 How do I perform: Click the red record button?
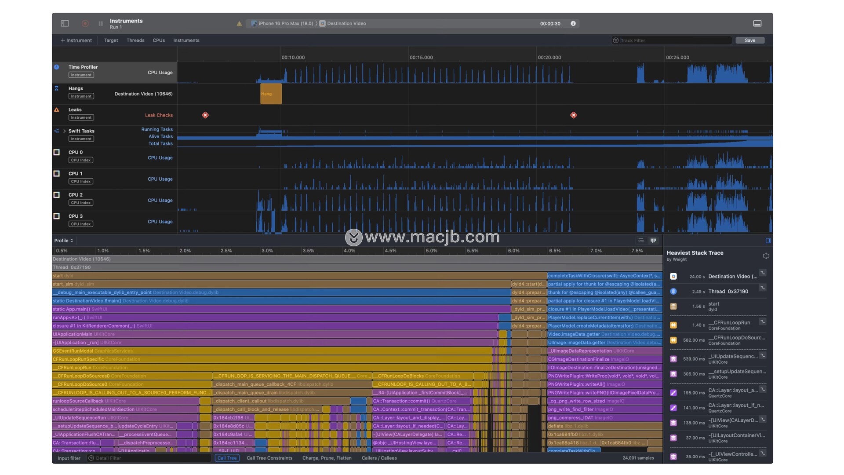click(x=85, y=23)
